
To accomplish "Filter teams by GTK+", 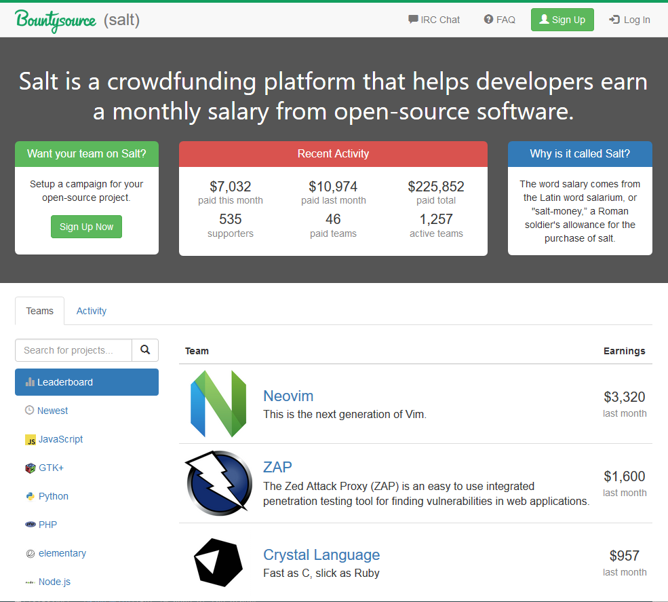I will click(x=44, y=468).
